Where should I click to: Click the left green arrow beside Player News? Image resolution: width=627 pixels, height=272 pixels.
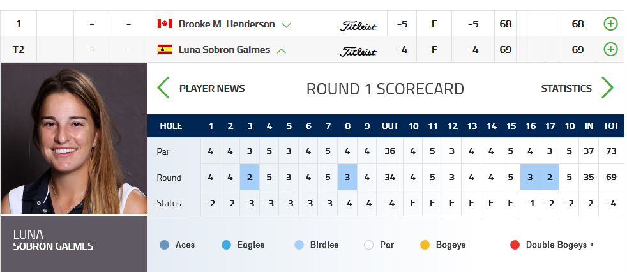163,88
